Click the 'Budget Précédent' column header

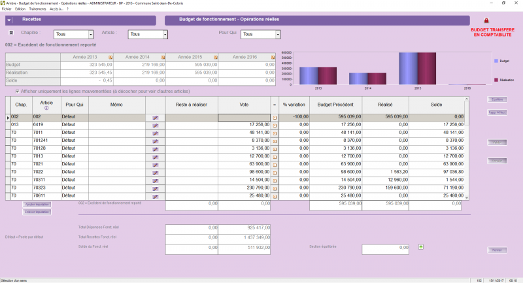(335, 105)
